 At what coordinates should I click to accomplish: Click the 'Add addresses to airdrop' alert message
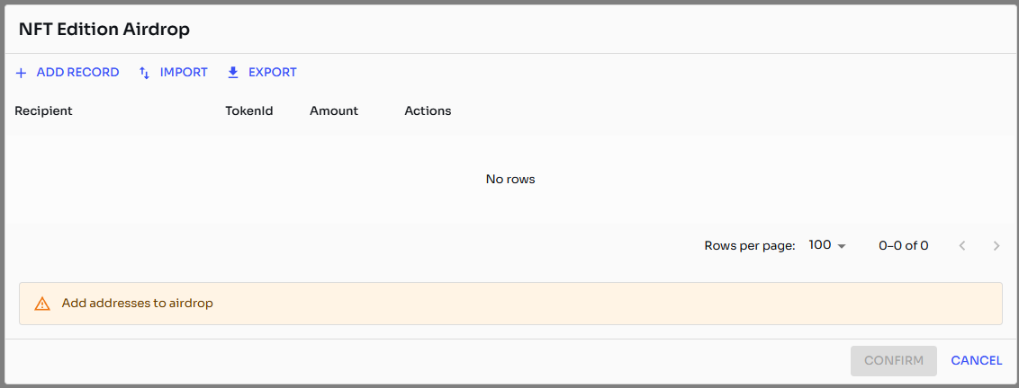(x=138, y=304)
